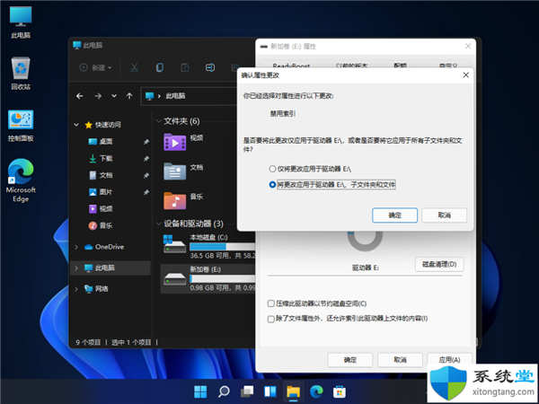Click E: drive usage bar
Screen dimensions: 539x404
223,278
